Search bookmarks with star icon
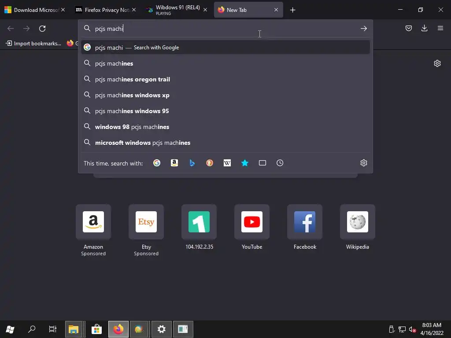451x338 pixels. point(245,163)
